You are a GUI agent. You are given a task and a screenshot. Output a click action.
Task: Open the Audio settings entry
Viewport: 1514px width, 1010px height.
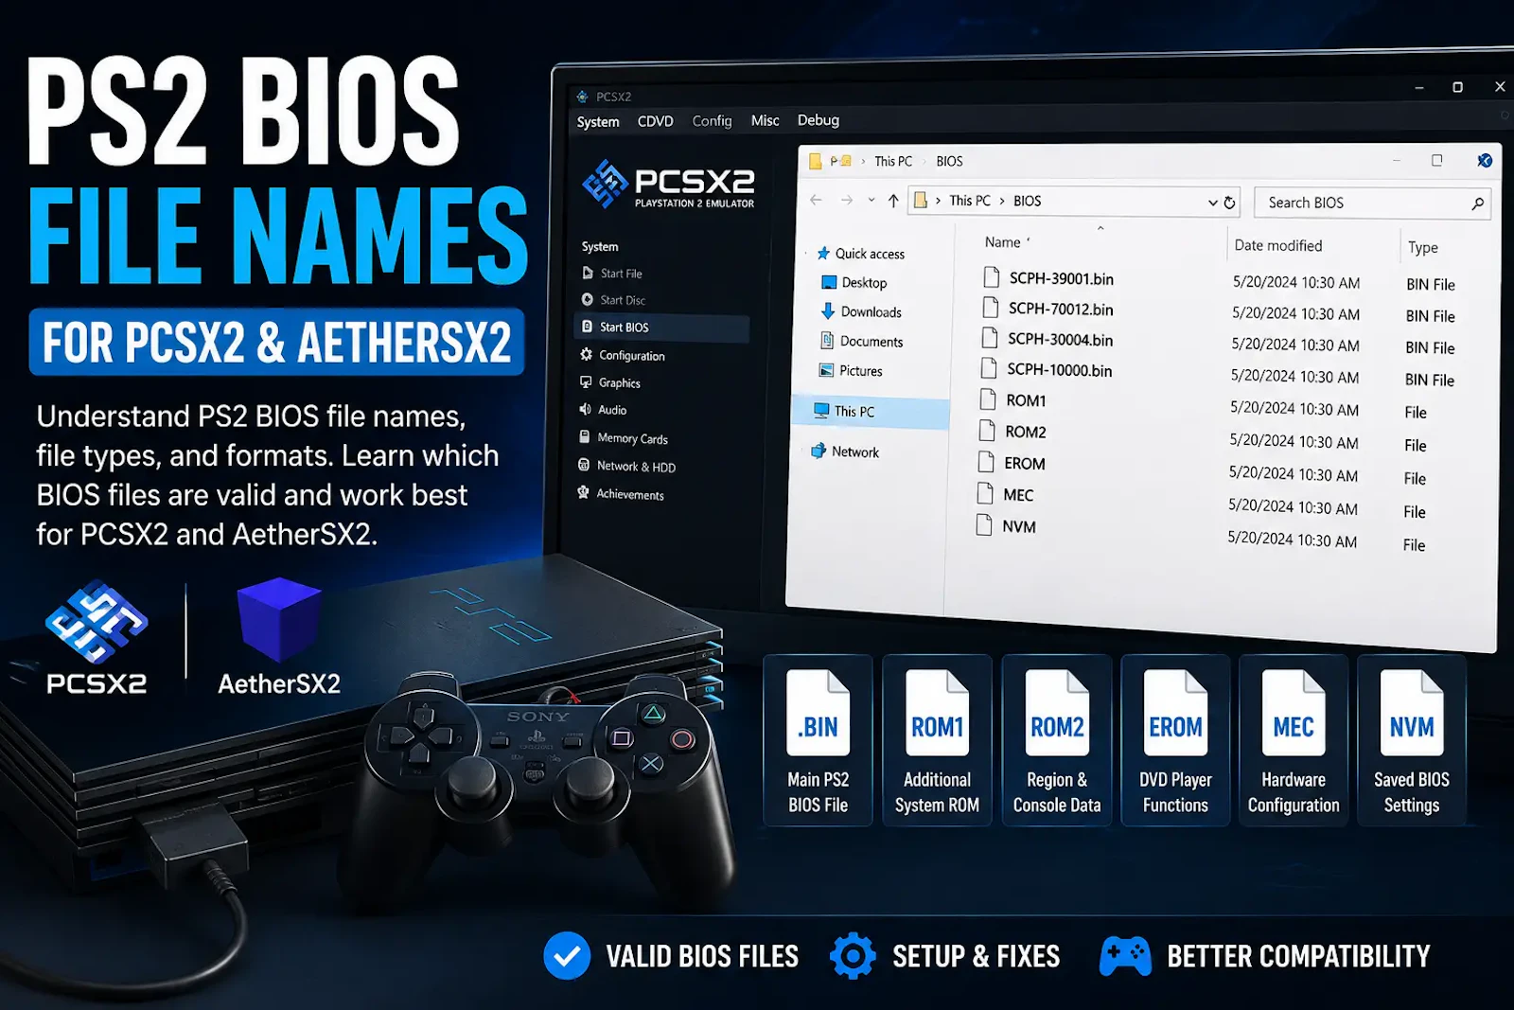click(x=603, y=410)
